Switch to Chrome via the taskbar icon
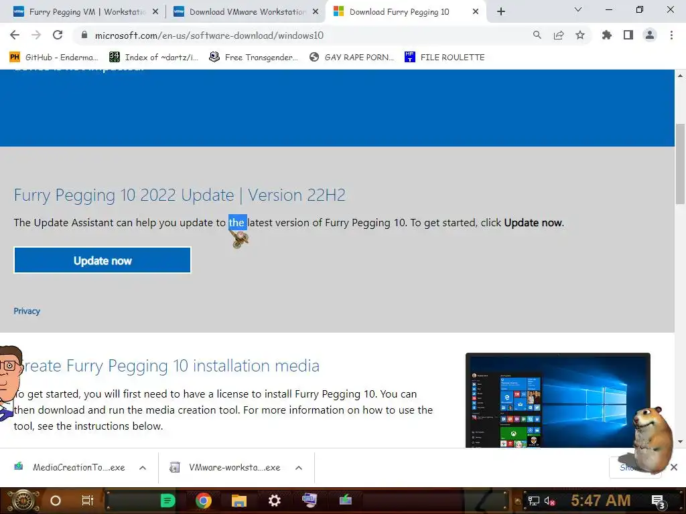The image size is (686, 514). (x=204, y=501)
